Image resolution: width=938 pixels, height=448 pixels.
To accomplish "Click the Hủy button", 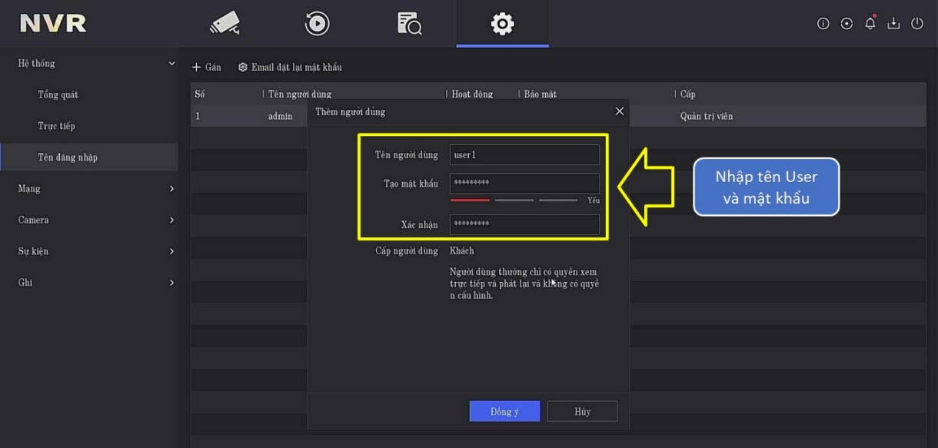I will [x=582, y=411].
